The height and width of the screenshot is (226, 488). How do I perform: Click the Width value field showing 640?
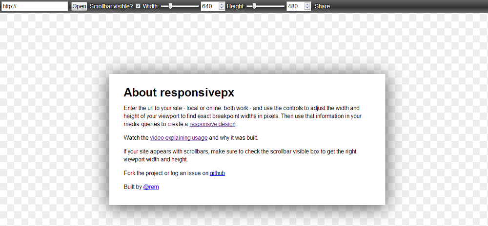click(x=209, y=6)
